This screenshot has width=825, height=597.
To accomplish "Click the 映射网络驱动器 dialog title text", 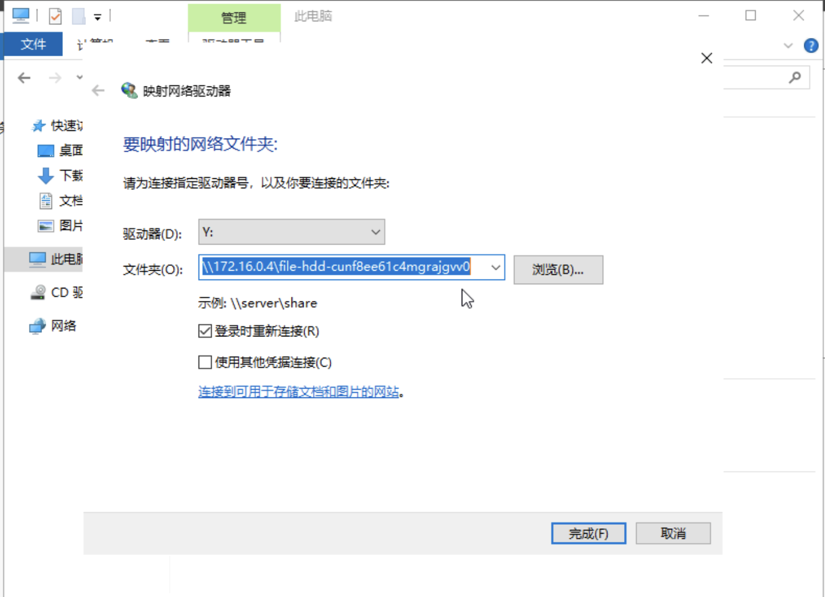I will 187,91.
